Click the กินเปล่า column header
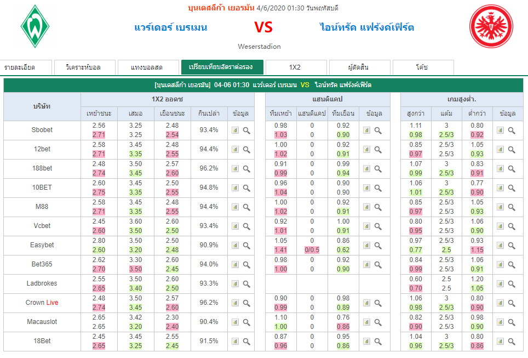Viewport: 528px width, 358px height. 209,113
